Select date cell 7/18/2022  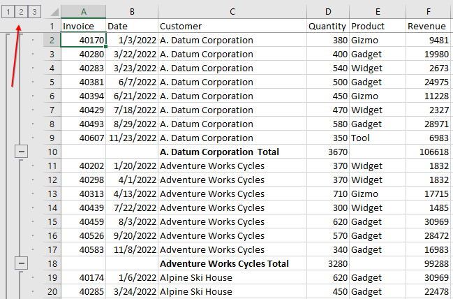132,110
